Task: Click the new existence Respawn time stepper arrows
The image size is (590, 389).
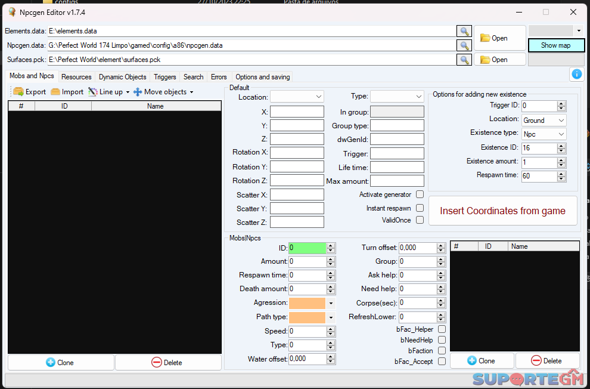Action: pyautogui.click(x=561, y=176)
